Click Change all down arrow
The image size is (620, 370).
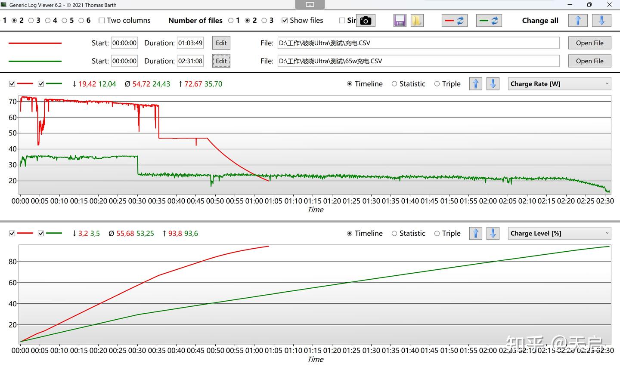pos(601,21)
